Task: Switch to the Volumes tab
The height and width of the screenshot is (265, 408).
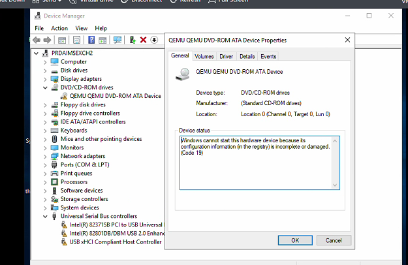Action: pos(204,56)
